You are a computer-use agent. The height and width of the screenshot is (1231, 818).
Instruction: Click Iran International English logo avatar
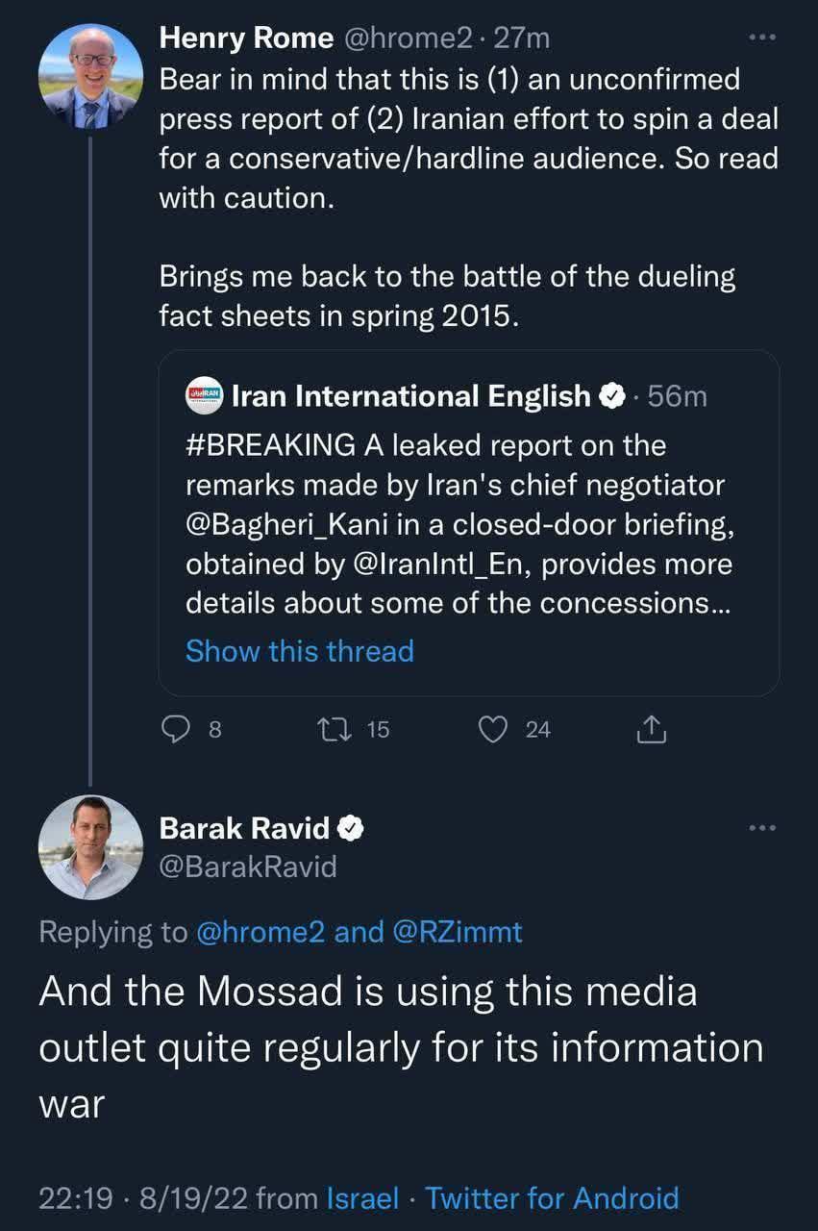coord(204,395)
